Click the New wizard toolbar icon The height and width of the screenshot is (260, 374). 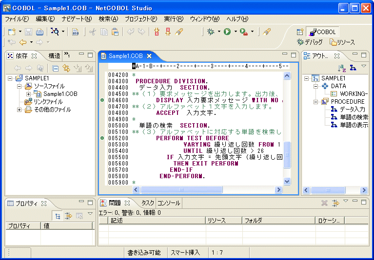(x=12, y=32)
